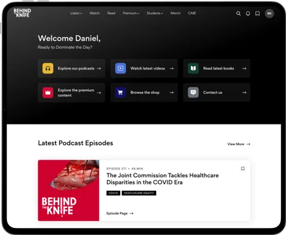Image resolution: width=286 pixels, height=235 pixels.
Task: Open the Episode Page link
Action: coord(120,213)
